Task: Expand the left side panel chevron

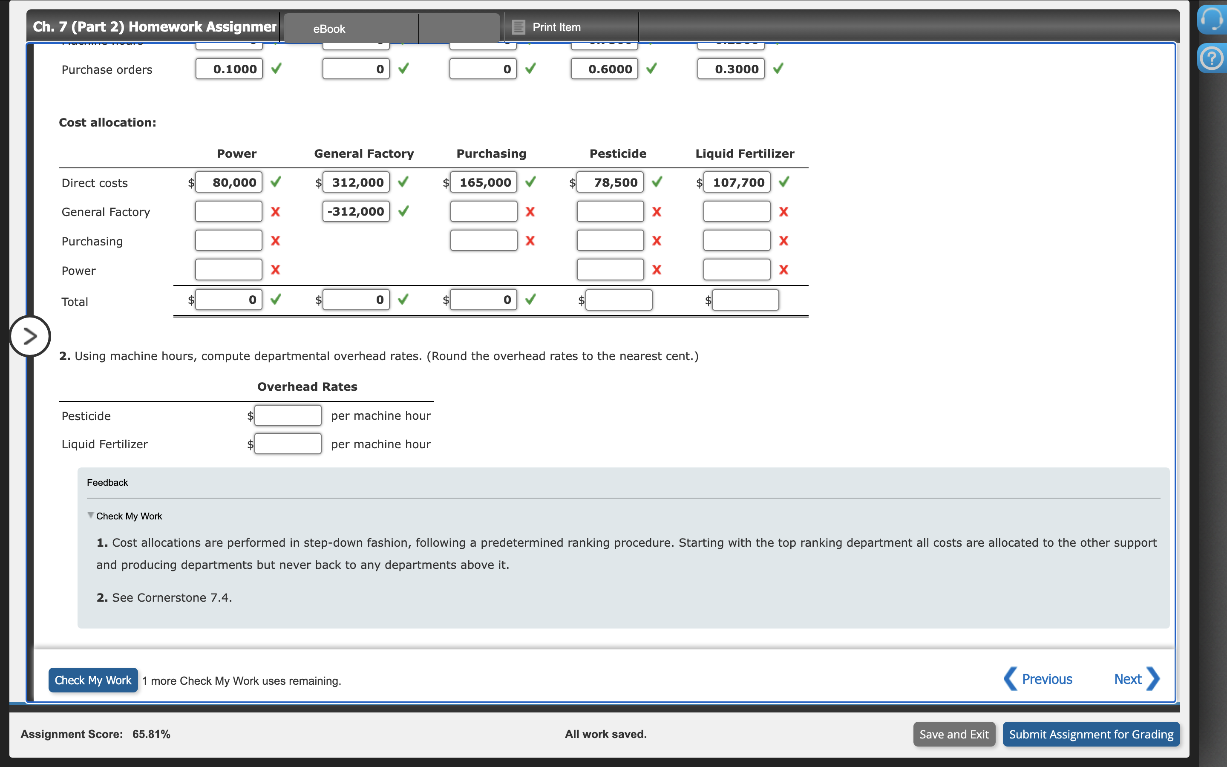Action: pos(30,335)
